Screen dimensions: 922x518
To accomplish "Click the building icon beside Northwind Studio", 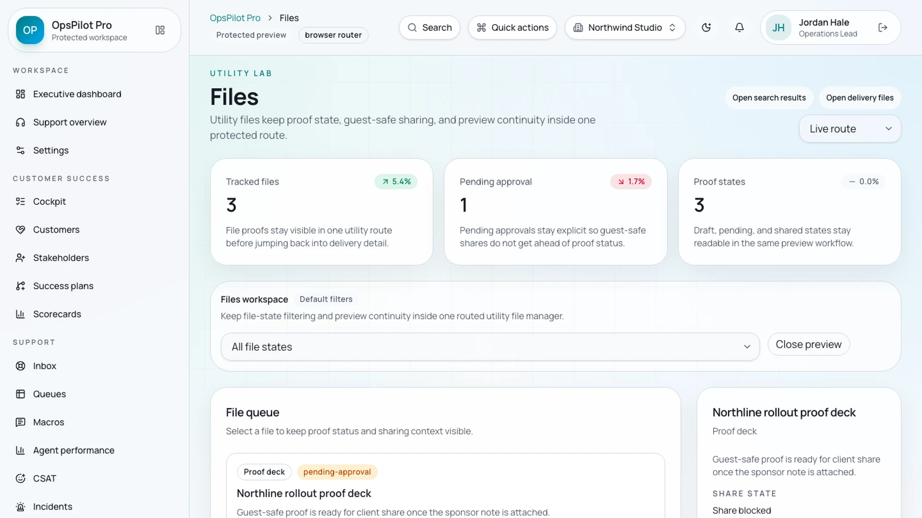I will click(578, 28).
